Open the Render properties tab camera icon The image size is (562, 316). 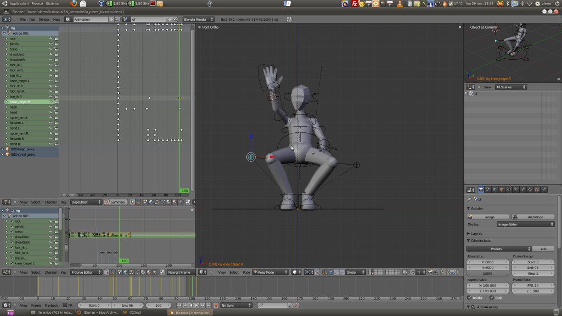point(481,191)
